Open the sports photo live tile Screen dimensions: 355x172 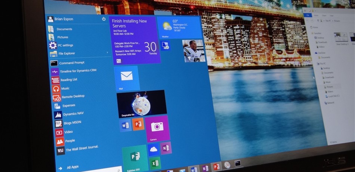click(194, 51)
